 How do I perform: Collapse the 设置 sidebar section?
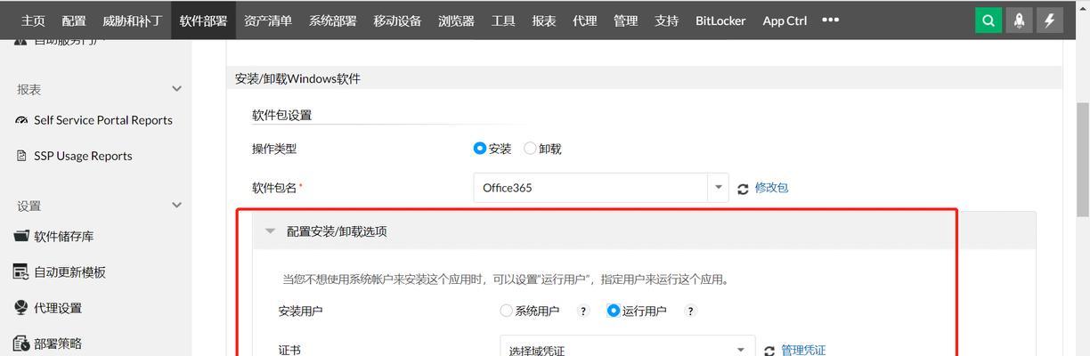(x=176, y=205)
